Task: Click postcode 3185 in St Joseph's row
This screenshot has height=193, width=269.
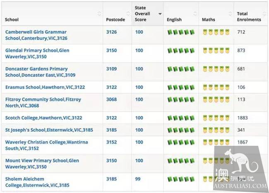Action: (x=111, y=130)
